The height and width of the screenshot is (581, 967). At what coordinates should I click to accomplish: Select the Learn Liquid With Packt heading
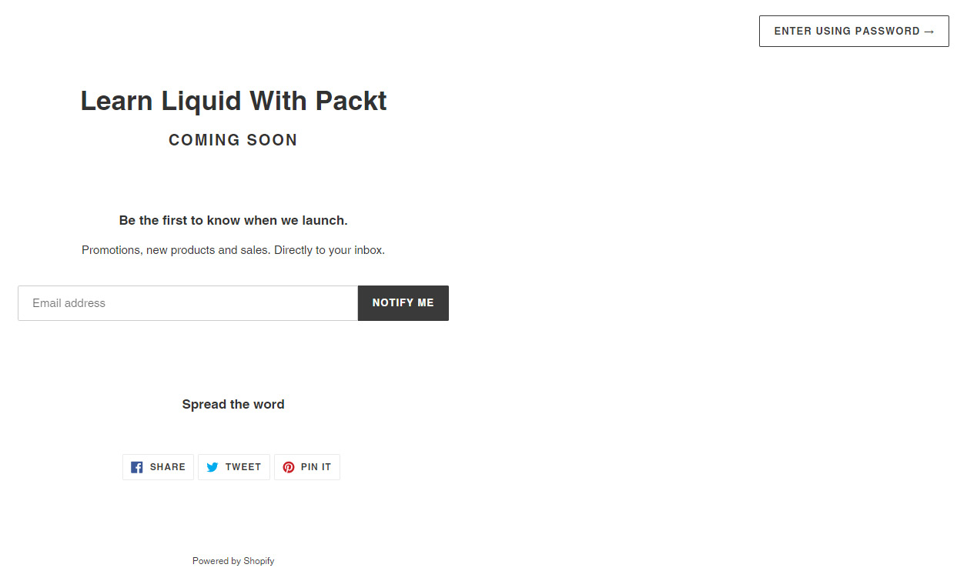coord(233,101)
